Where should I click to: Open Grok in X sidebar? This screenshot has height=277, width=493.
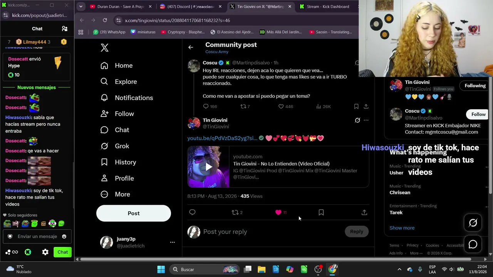coord(115,146)
